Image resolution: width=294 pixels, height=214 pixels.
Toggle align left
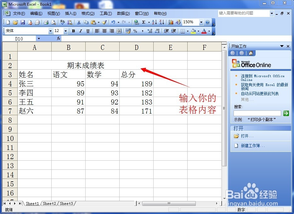(x=97, y=31)
